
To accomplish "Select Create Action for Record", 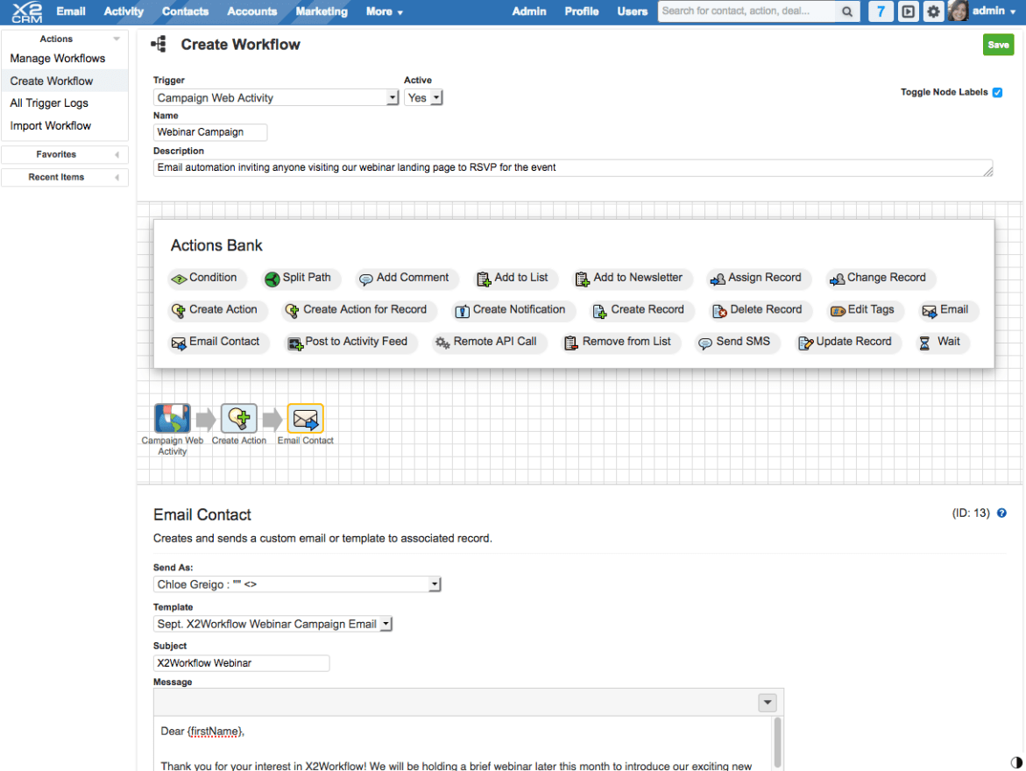I will 357,310.
